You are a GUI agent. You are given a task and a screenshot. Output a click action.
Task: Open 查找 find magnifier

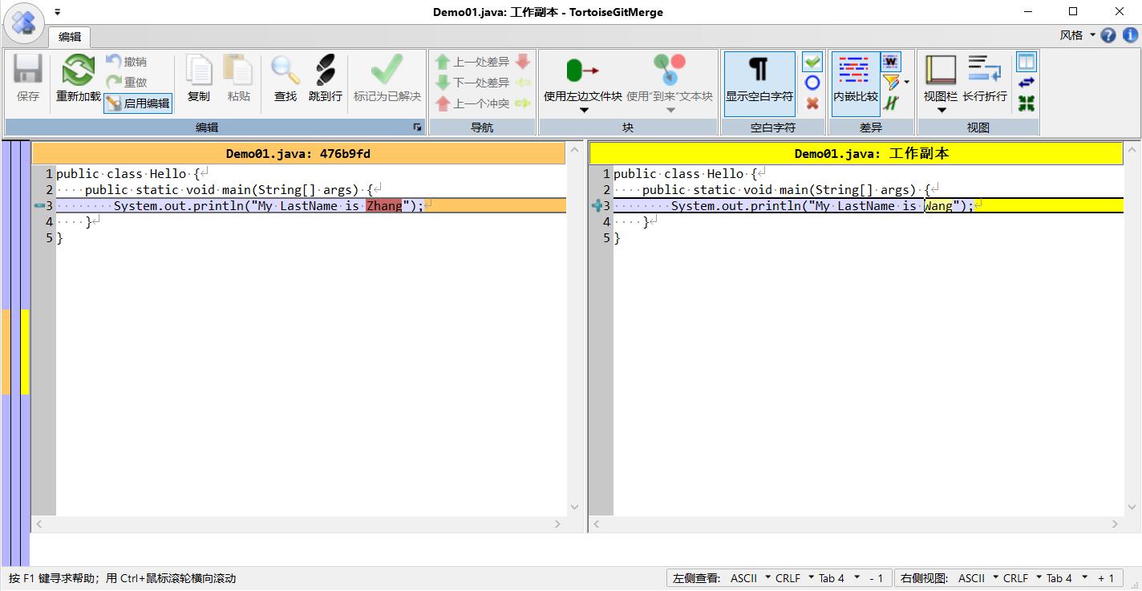coord(285,71)
